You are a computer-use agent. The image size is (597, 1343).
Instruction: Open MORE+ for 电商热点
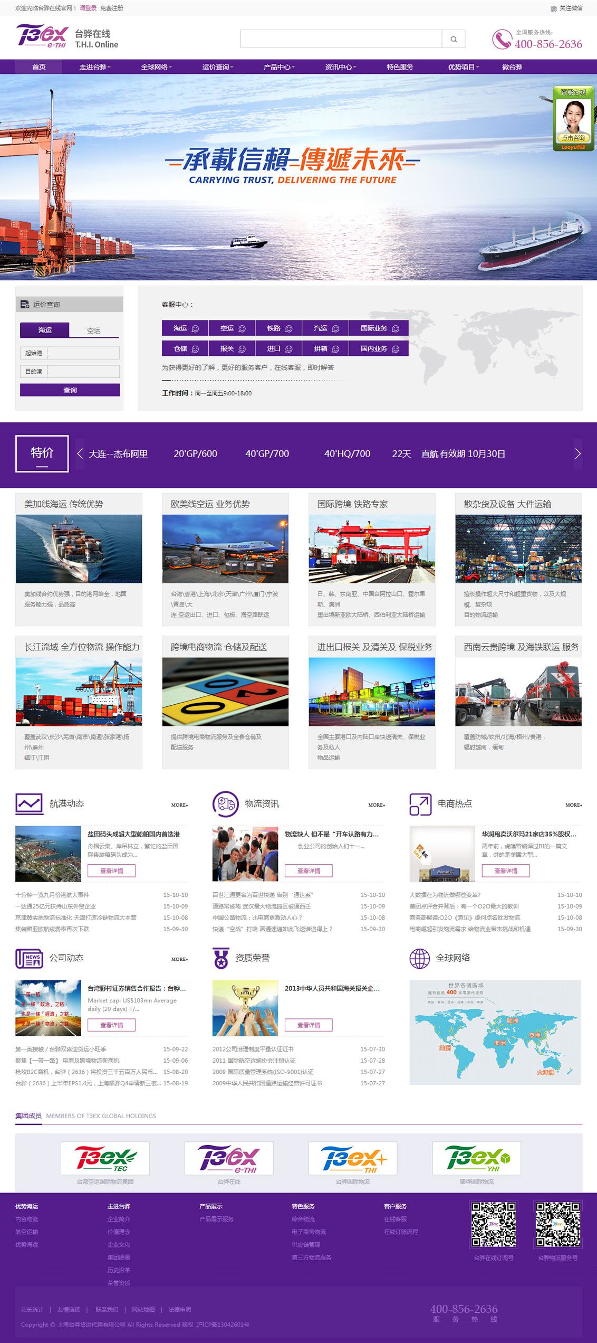click(574, 805)
